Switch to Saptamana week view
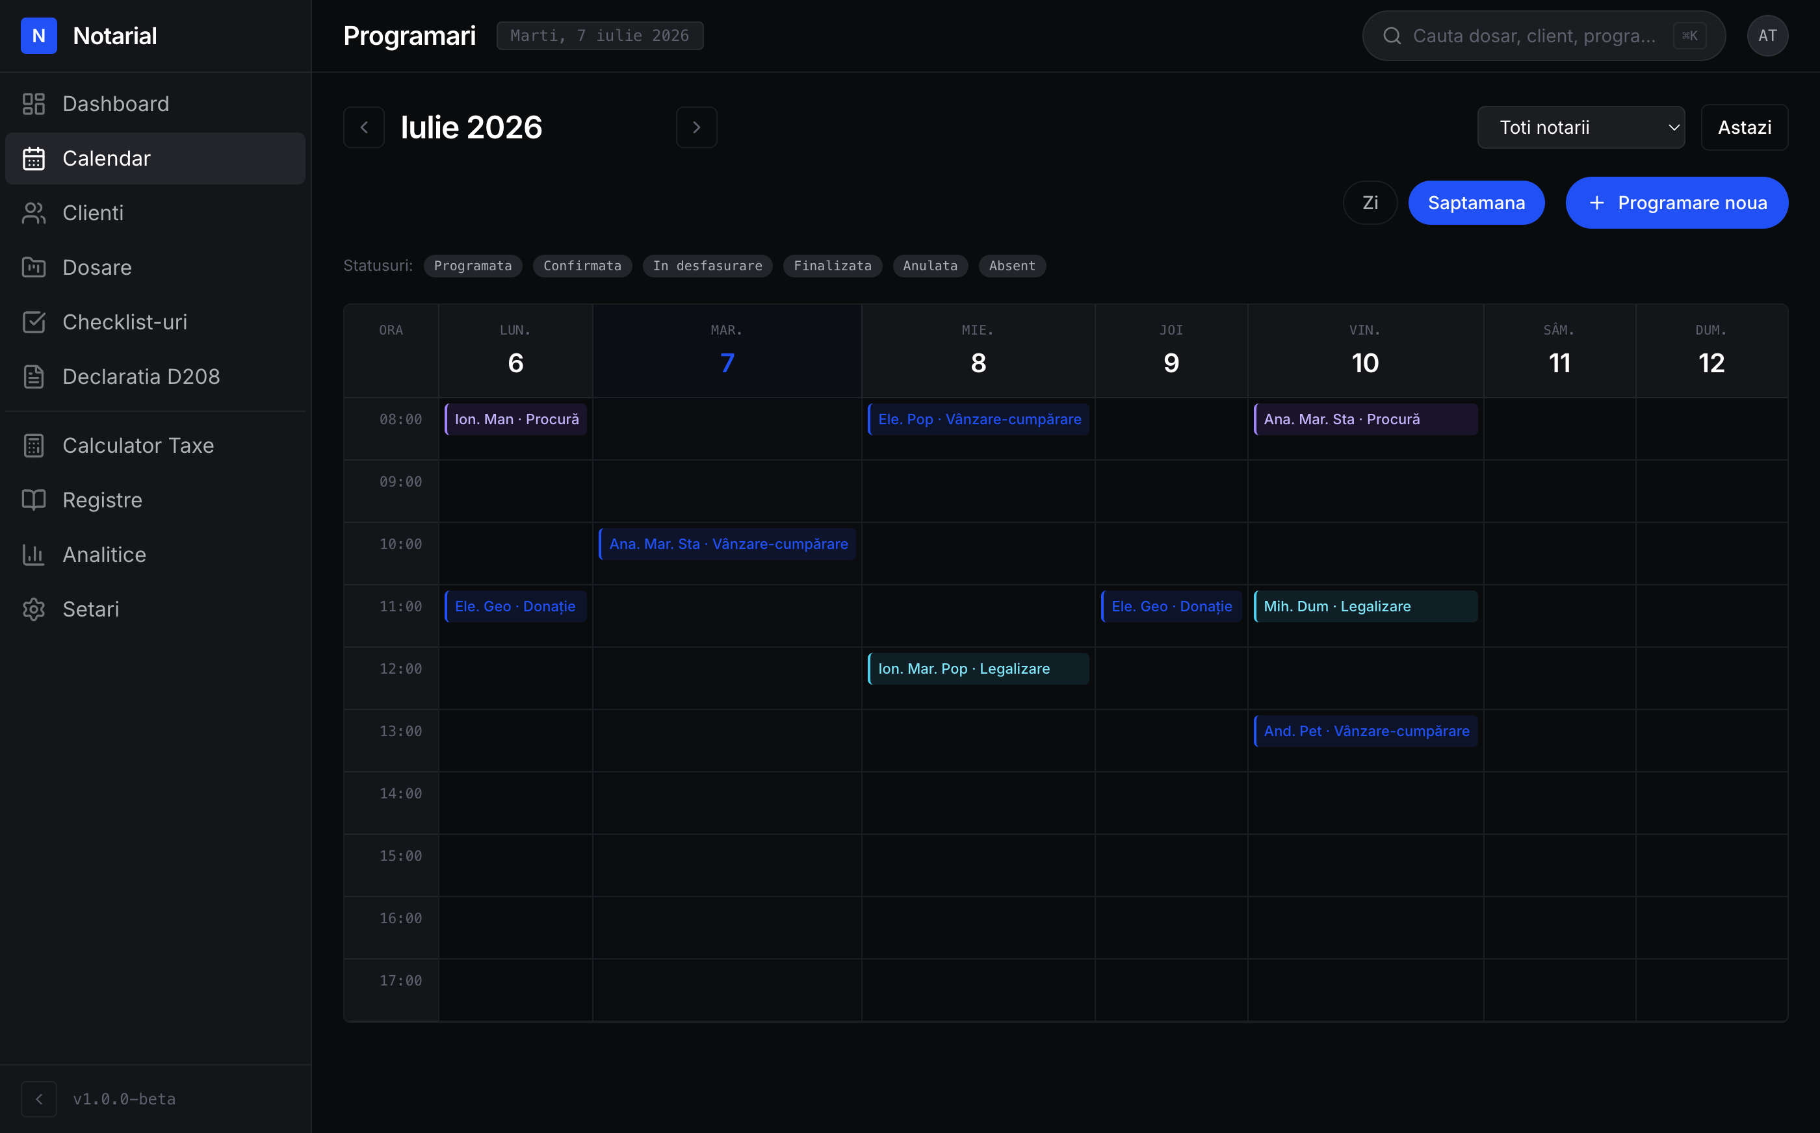 click(1476, 202)
